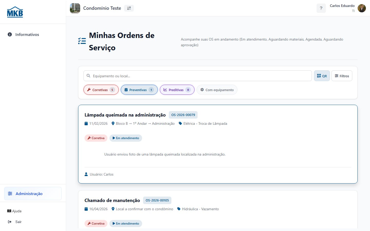Click the Administração sliders icon
The image size is (370, 231).
click(10, 194)
